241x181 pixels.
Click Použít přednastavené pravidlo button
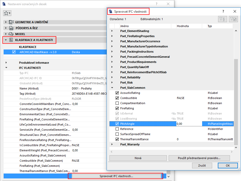199,158
